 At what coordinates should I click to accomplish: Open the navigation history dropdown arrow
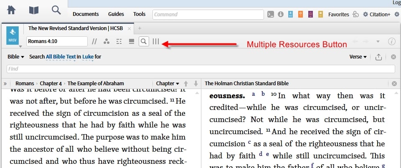(x=378, y=41)
